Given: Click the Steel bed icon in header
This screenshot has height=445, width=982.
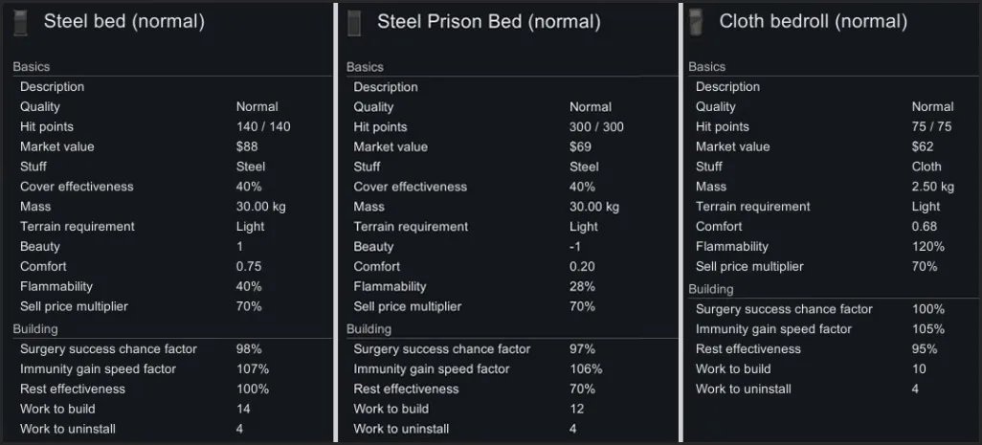Looking at the screenshot, I should (x=21, y=21).
